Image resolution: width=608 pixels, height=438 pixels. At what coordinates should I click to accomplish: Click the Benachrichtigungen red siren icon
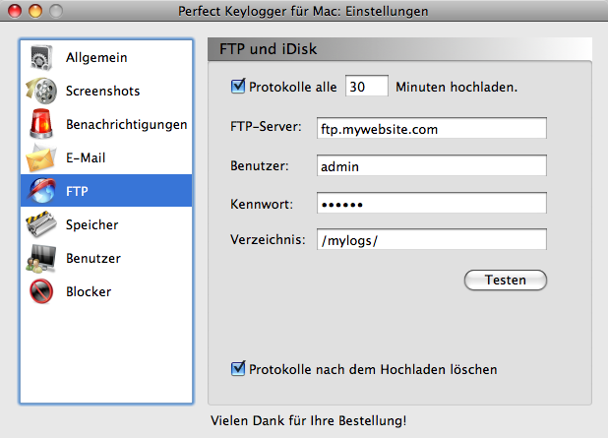click(x=41, y=124)
